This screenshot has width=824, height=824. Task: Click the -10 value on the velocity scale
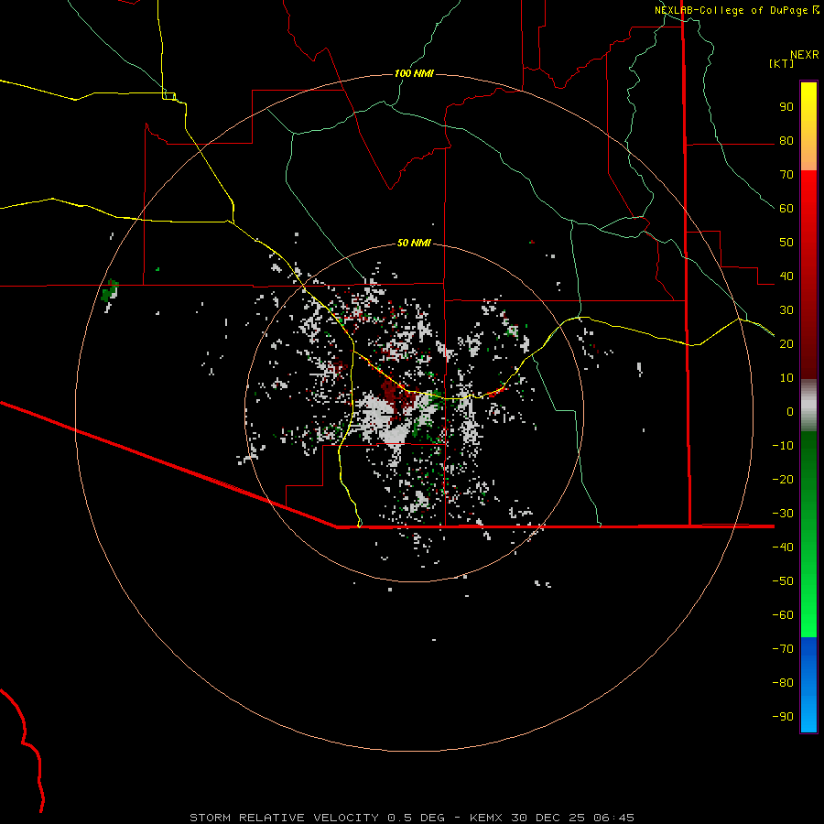tap(783, 446)
